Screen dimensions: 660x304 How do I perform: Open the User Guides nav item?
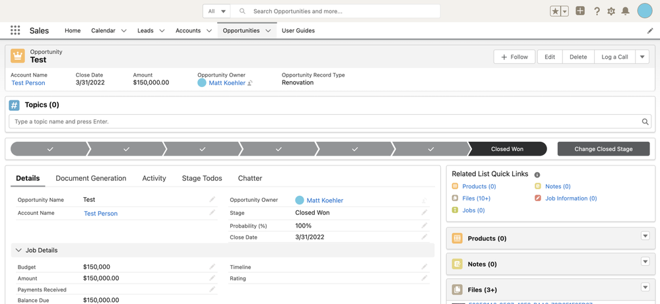coord(298,31)
